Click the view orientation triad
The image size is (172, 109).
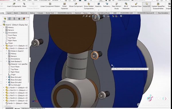(x=35, y=100)
